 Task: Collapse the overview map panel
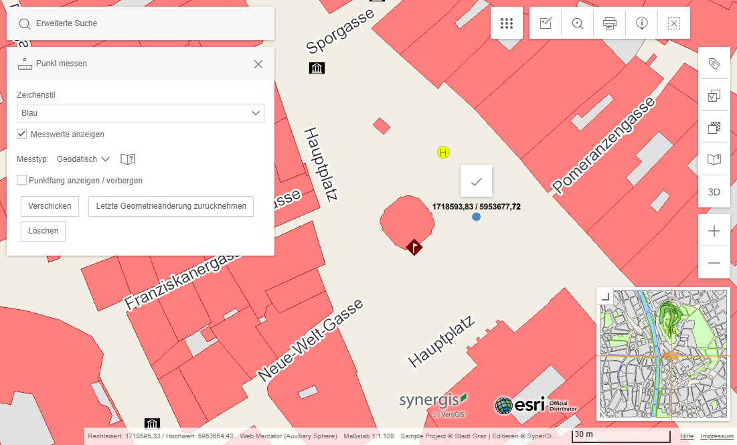[x=605, y=296]
